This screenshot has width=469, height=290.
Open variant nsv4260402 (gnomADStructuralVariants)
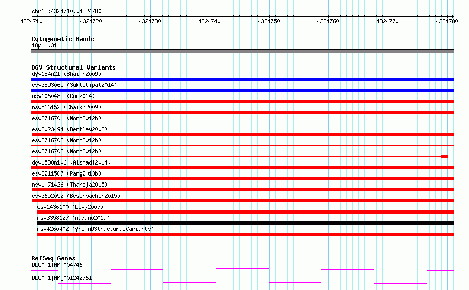[x=95, y=229]
